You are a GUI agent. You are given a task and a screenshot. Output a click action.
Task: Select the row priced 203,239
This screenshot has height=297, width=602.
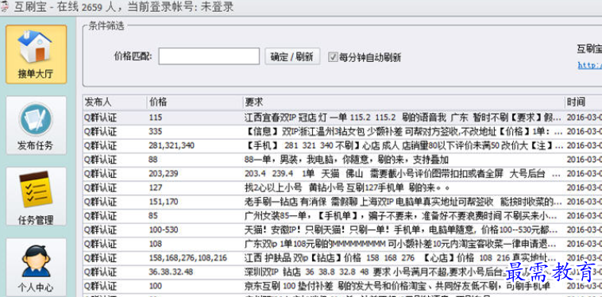coord(342,174)
